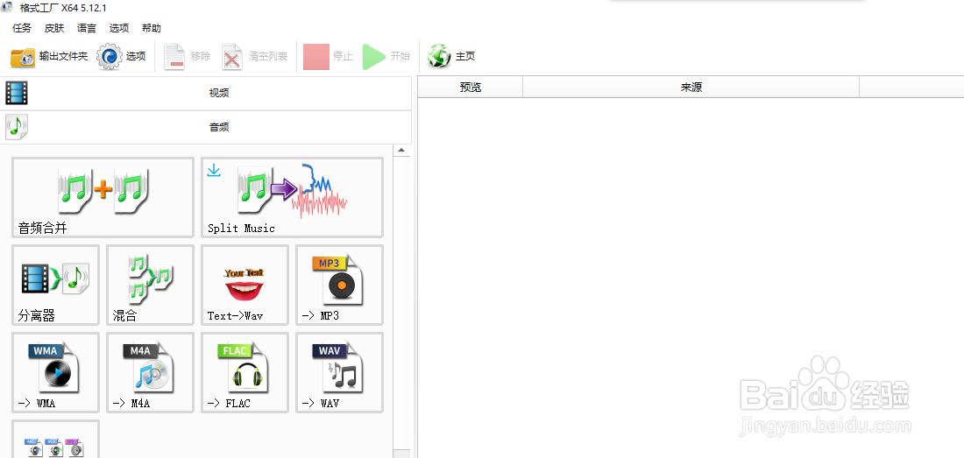Viewport: 964px width, 458px height.
Task: Click the 输出文件夹 output folder button
Action: tap(49, 56)
